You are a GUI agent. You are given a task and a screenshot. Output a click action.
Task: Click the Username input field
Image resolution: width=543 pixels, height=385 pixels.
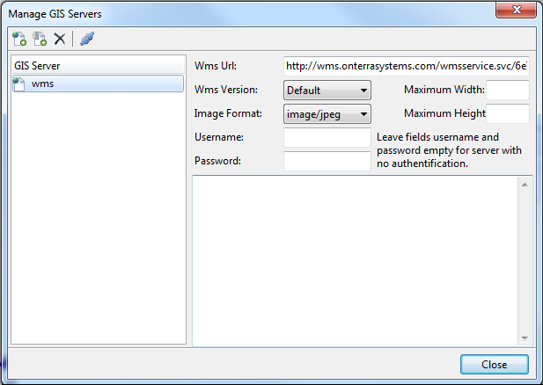coord(327,137)
